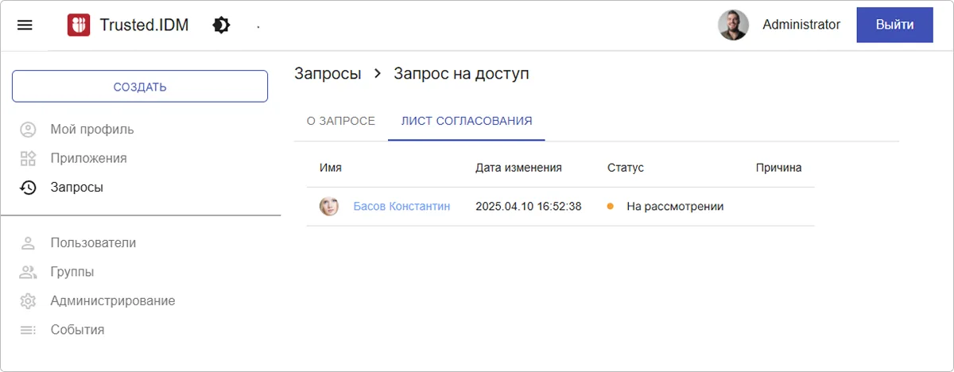Click the Выйти logout button

click(x=894, y=25)
